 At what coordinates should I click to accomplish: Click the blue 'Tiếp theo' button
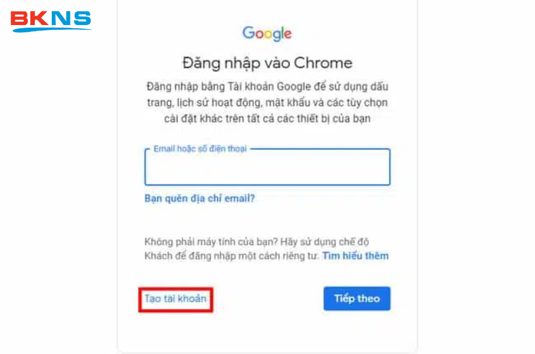(357, 299)
